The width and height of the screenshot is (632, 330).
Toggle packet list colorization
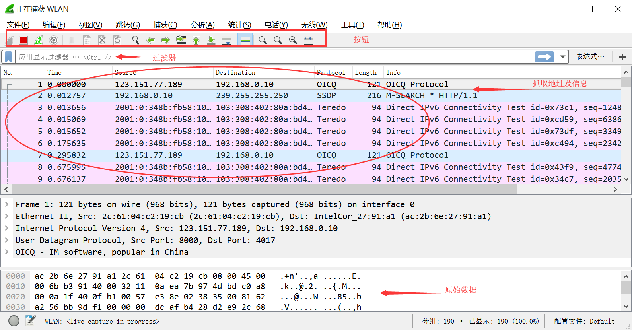[245, 40]
